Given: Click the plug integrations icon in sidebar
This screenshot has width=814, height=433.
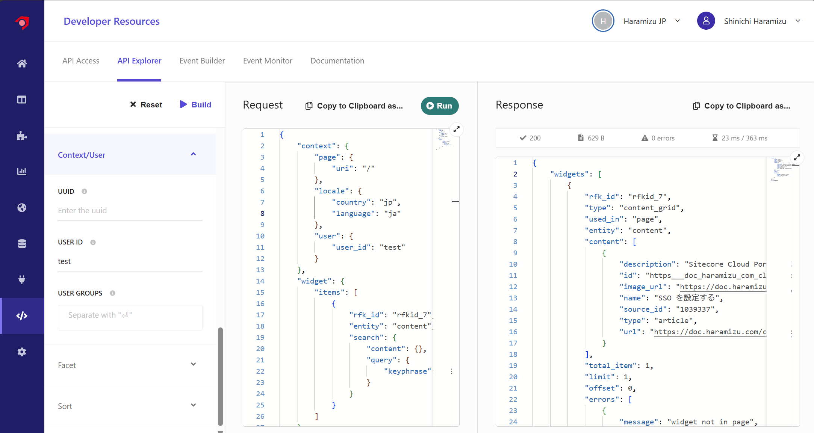Looking at the screenshot, I should point(22,280).
